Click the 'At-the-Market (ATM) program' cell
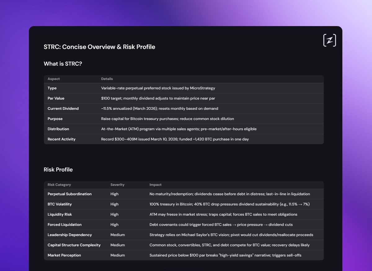The image size is (372, 271). tap(179, 129)
